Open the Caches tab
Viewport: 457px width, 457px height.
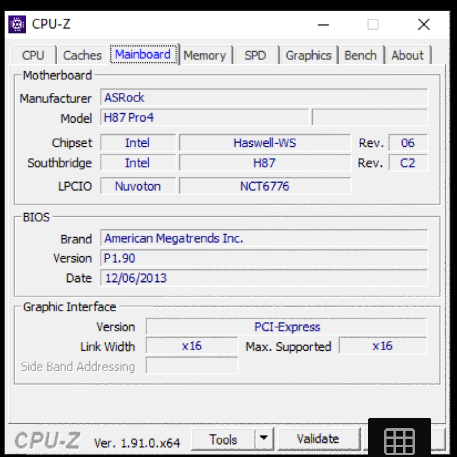tap(82, 56)
